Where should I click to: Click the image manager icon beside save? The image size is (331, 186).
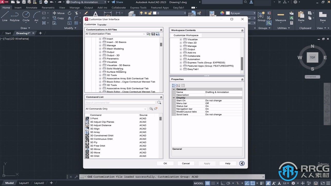(158, 34)
